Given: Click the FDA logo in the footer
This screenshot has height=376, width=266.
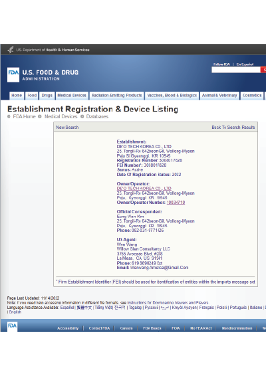Looking at the screenshot, I should [x=12, y=326].
